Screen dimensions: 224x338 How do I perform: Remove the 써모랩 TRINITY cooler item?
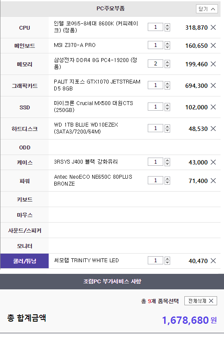click(213, 261)
